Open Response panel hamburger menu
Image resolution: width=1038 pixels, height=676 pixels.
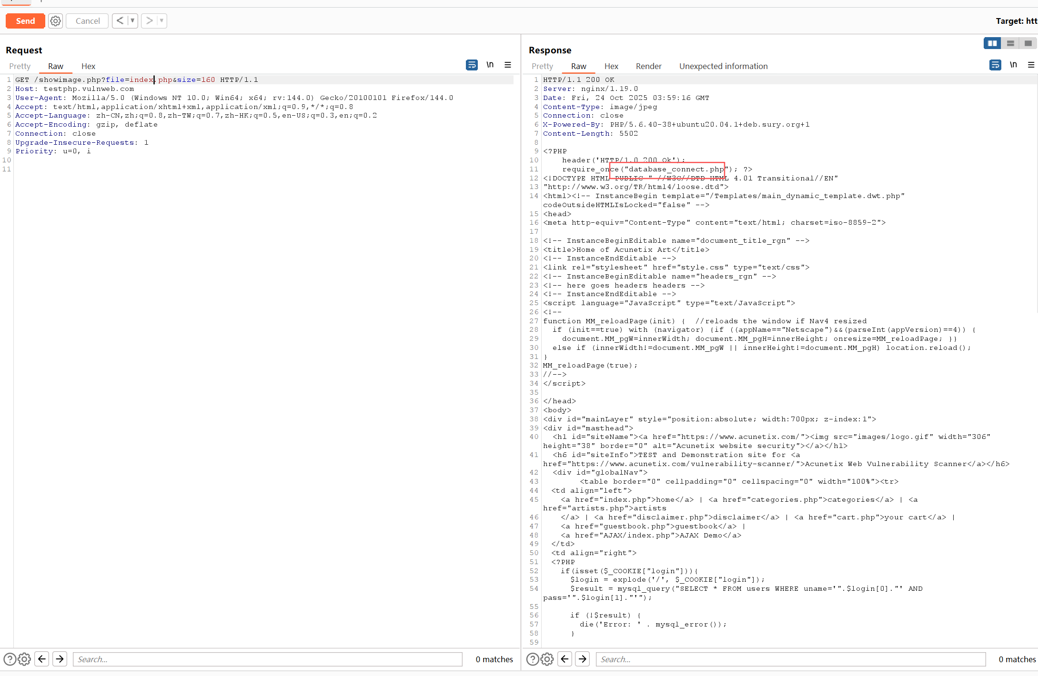(1031, 65)
